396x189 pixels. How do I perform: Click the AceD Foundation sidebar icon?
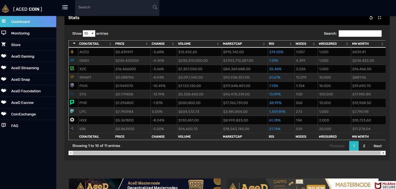pyautogui.click(x=4, y=91)
